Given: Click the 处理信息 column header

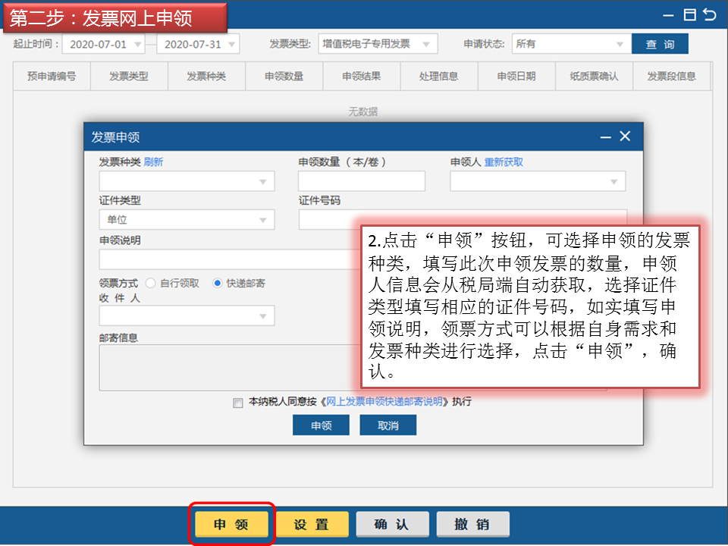Looking at the screenshot, I should point(439,76).
